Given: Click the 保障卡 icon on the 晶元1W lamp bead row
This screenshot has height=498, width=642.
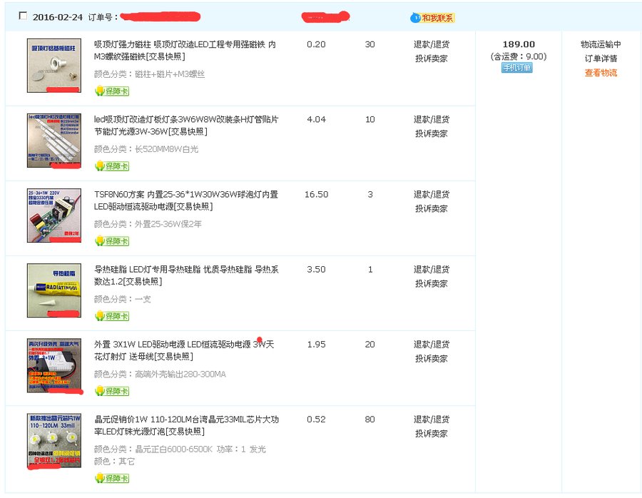Looking at the screenshot, I should coord(114,478).
